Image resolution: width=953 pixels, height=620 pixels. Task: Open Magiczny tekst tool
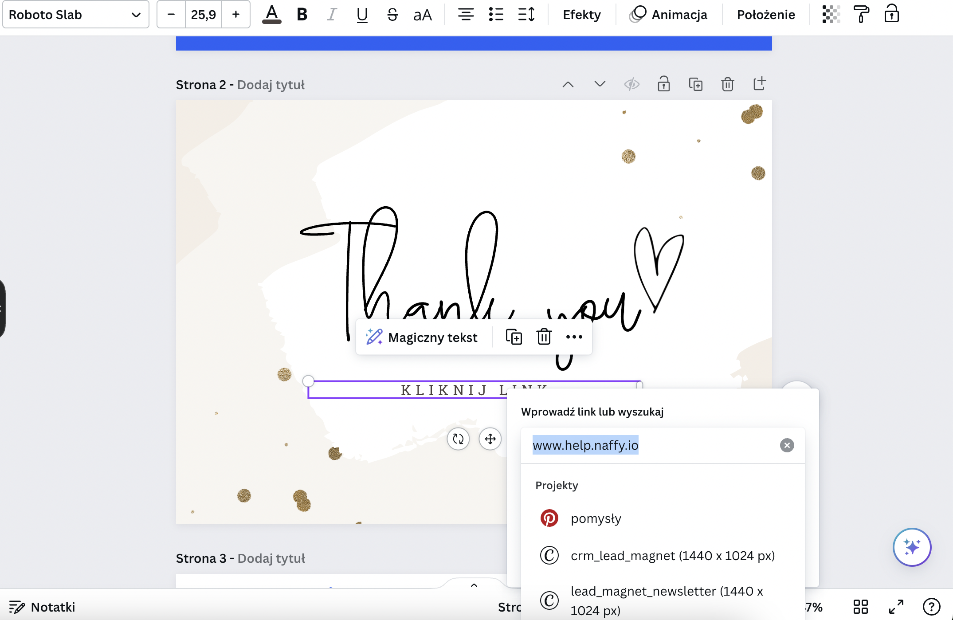(x=422, y=337)
